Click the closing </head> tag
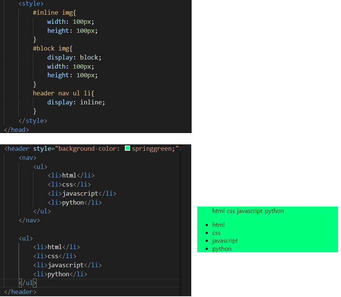Image resolution: width=341 pixels, height=297 pixels. point(17,130)
